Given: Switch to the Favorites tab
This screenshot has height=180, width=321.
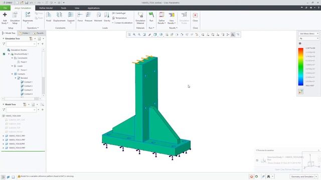Looking at the screenshot, I should (38, 33).
